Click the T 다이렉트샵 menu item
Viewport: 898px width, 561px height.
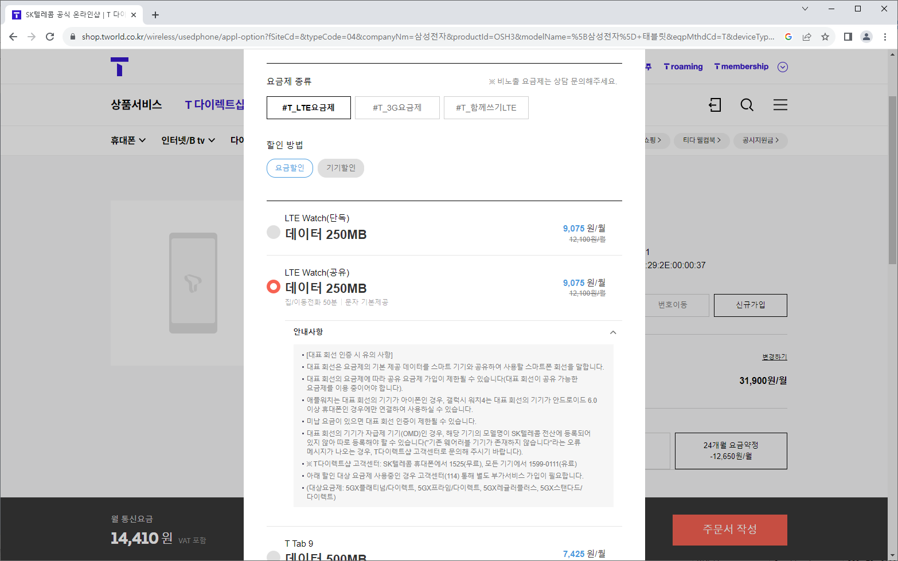[214, 105]
